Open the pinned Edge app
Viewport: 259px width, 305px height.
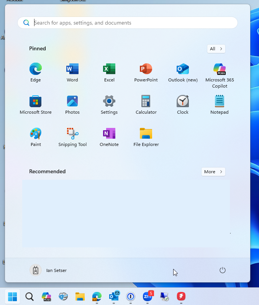[36, 72]
